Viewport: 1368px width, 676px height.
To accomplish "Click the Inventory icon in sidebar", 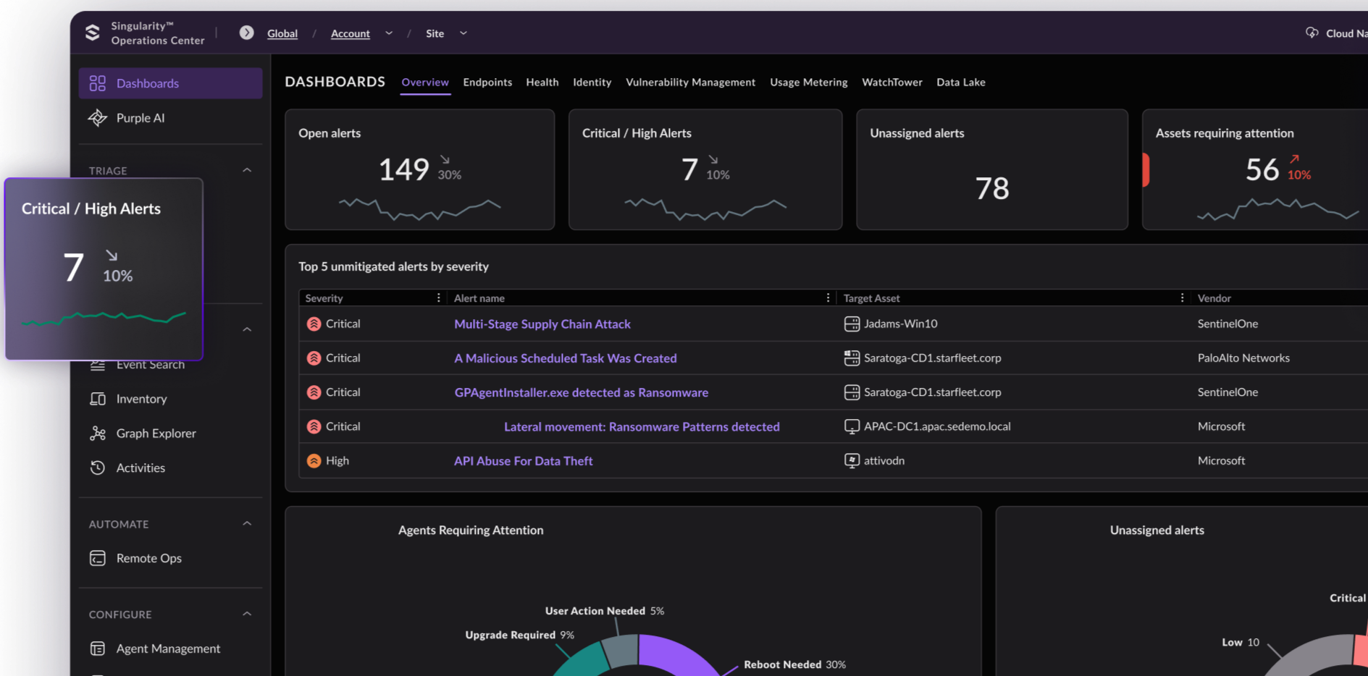I will click(98, 399).
